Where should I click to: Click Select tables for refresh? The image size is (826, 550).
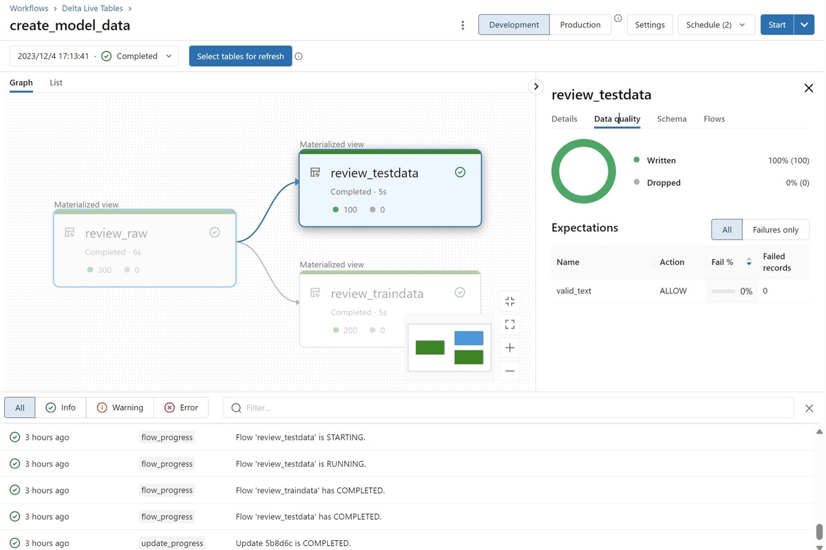(240, 56)
